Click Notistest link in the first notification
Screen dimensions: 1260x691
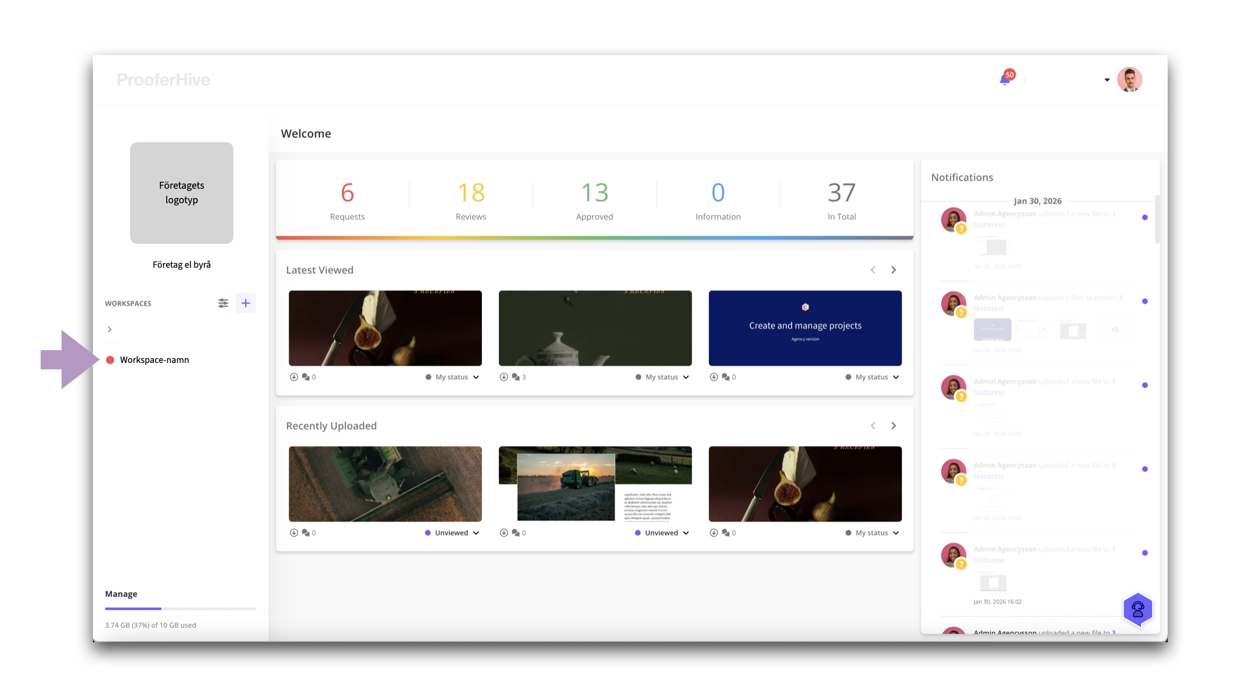(989, 225)
